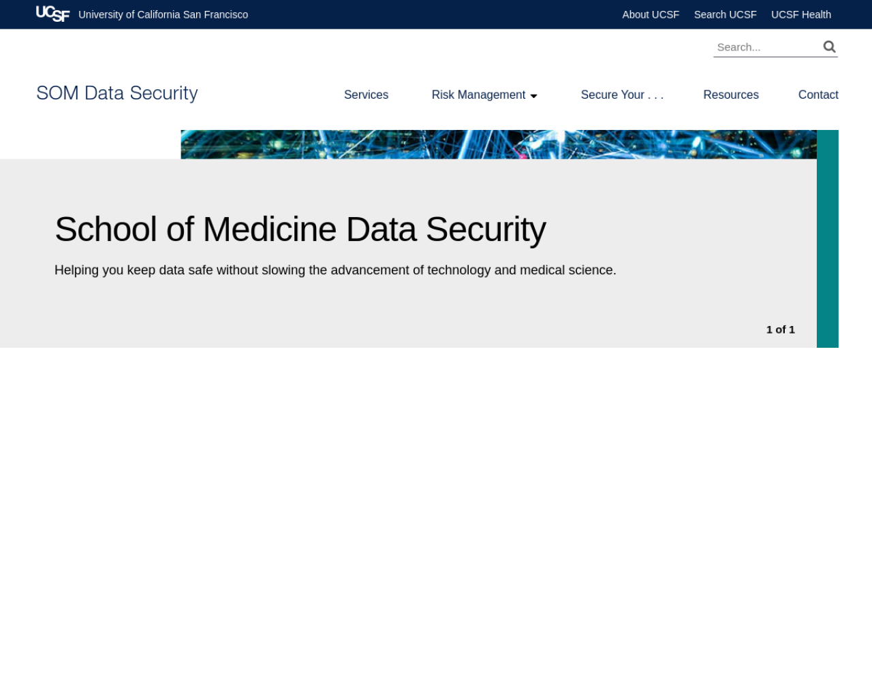Go to Secure Your . . . page
Viewport: 872px width, 697px height.
click(x=622, y=95)
